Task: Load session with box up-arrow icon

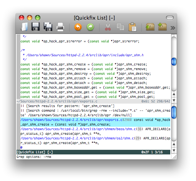Action: (150, 27)
